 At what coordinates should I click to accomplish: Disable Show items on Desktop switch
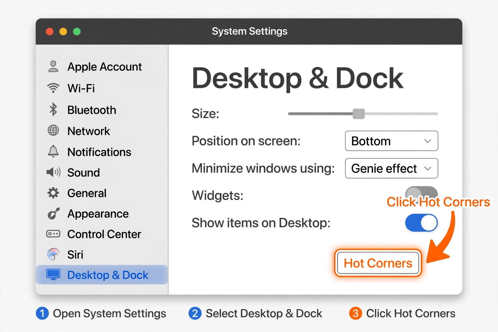pyautogui.click(x=421, y=222)
